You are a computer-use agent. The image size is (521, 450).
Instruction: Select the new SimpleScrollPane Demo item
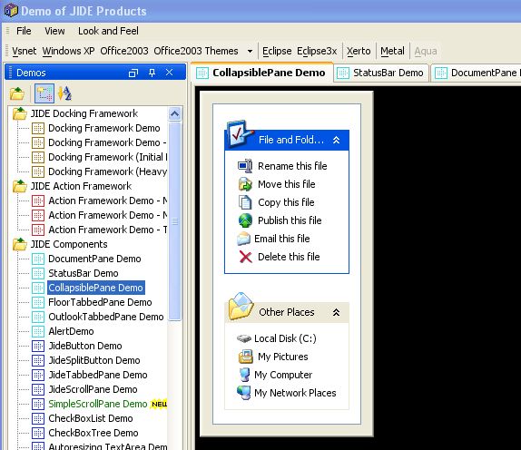[x=98, y=404]
